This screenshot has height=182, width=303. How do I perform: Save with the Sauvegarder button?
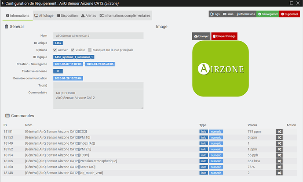tap(268, 14)
